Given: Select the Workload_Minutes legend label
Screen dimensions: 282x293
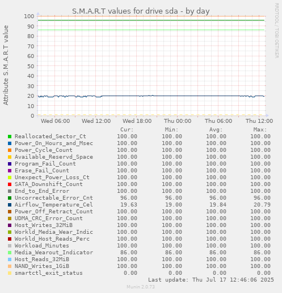Looking at the screenshot, I should pyautogui.click(x=42, y=246).
